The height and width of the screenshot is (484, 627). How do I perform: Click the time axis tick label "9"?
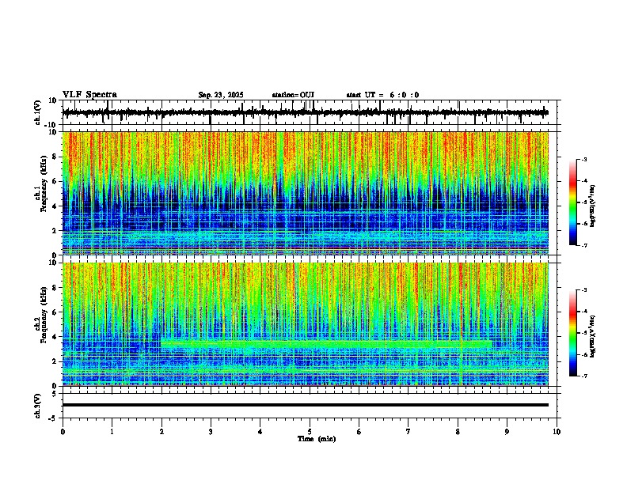tap(507, 432)
